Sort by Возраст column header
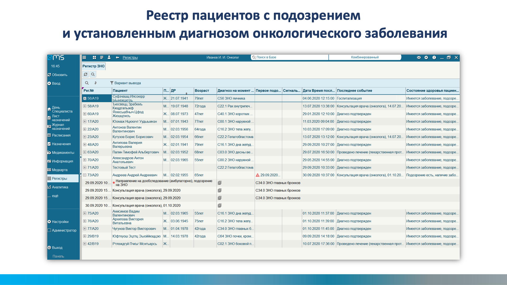Viewport: 507px width, 285px height. coord(205,91)
